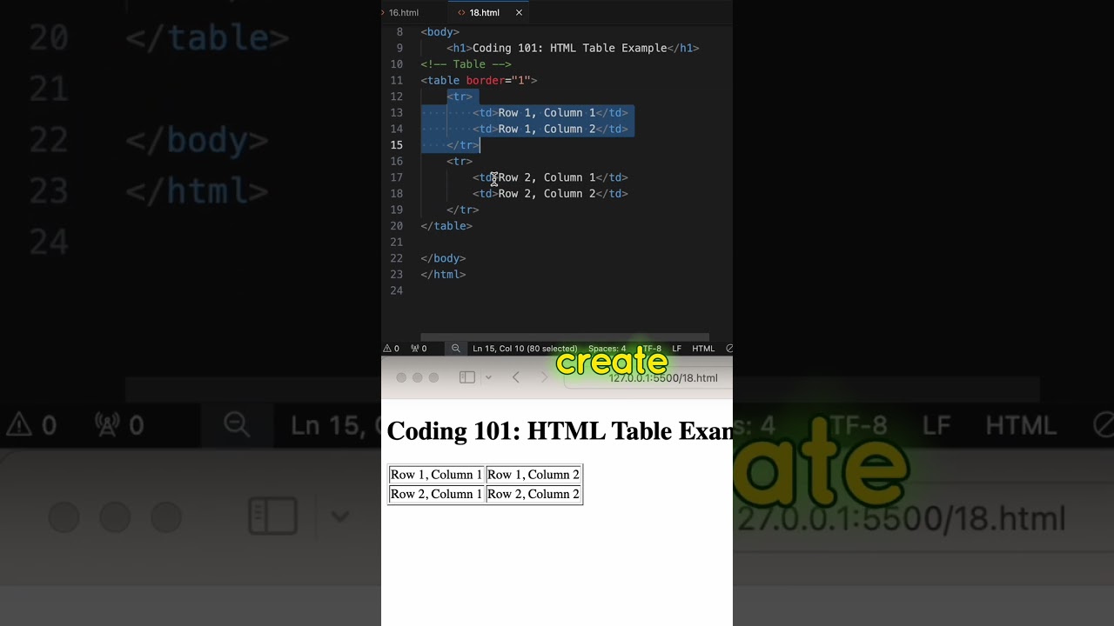
Task: Click rendered table cell 'Row 1, Column 1'
Action: (436, 475)
